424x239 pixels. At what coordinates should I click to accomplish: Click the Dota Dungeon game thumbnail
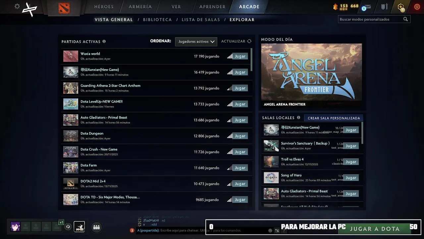tap(71, 136)
